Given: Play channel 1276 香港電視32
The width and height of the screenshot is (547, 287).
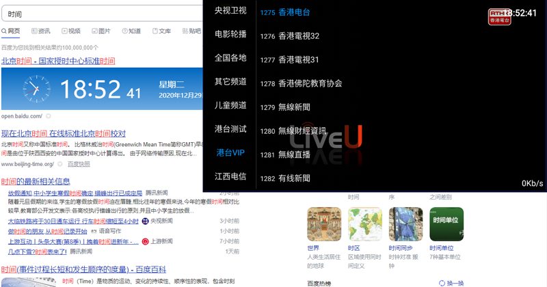Looking at the screenshot, I should [299, 36].
